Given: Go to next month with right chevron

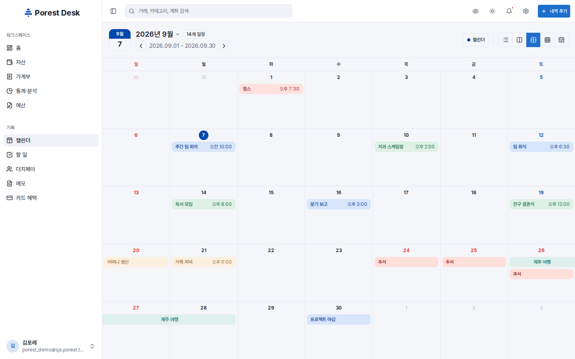Looking at the screenshot, I should click(224, 46).
